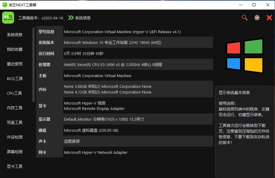Switch to CPU工具 in the sidebar

[15, 93]
